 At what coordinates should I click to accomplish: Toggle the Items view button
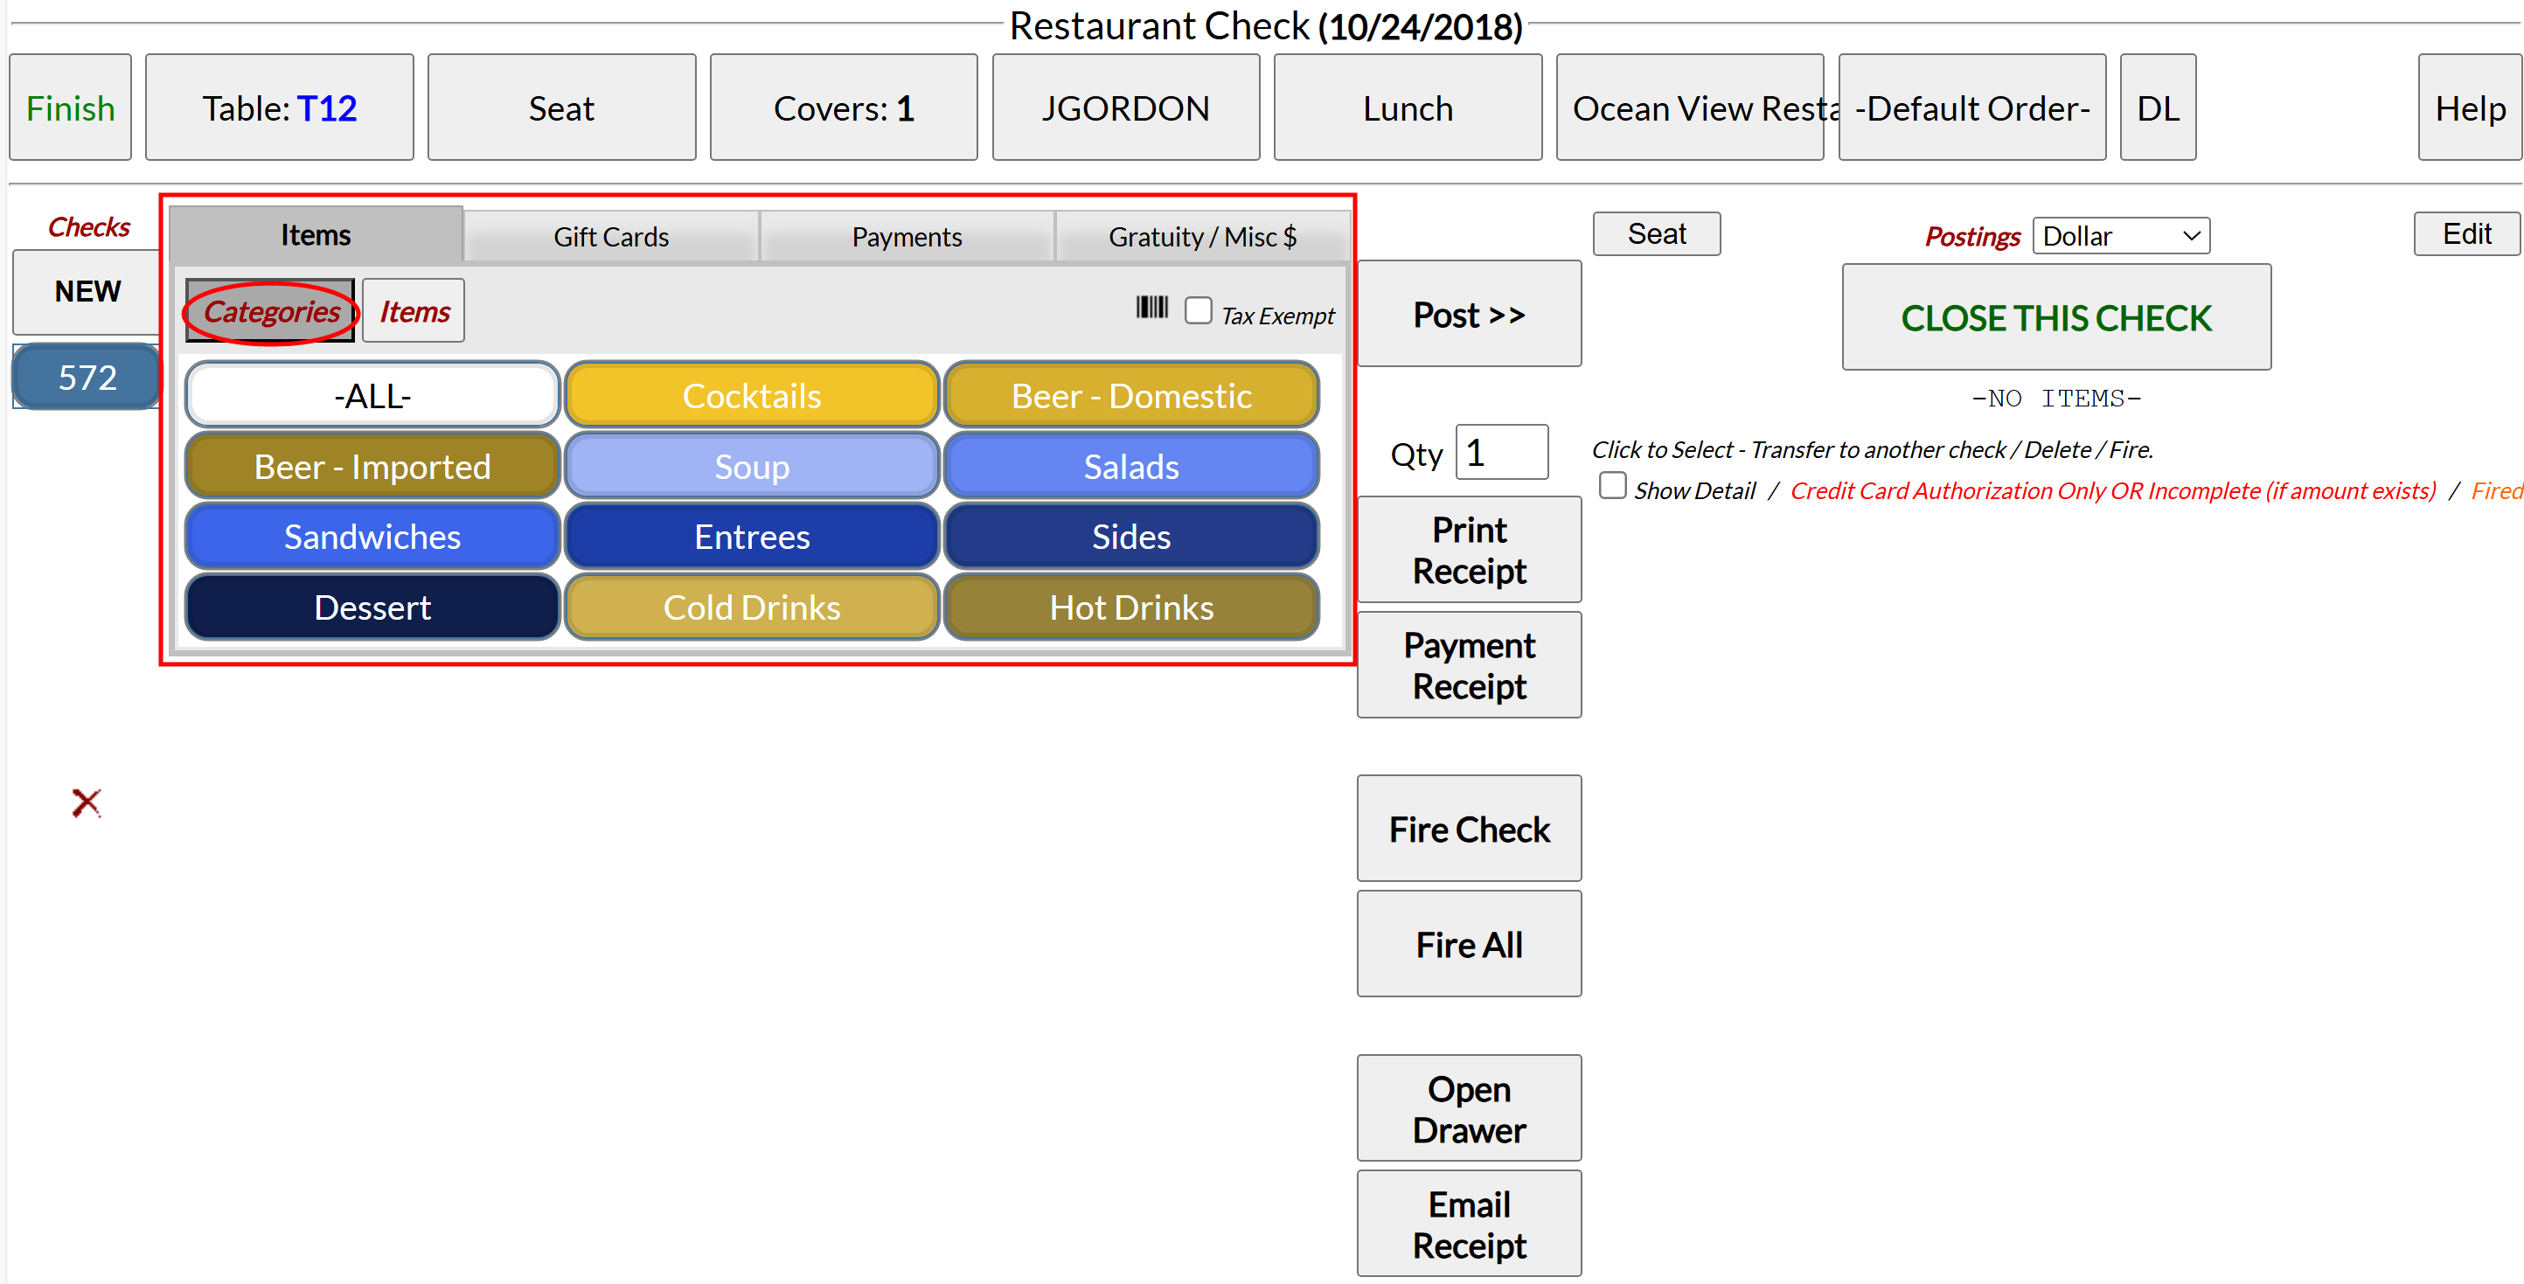414,311
